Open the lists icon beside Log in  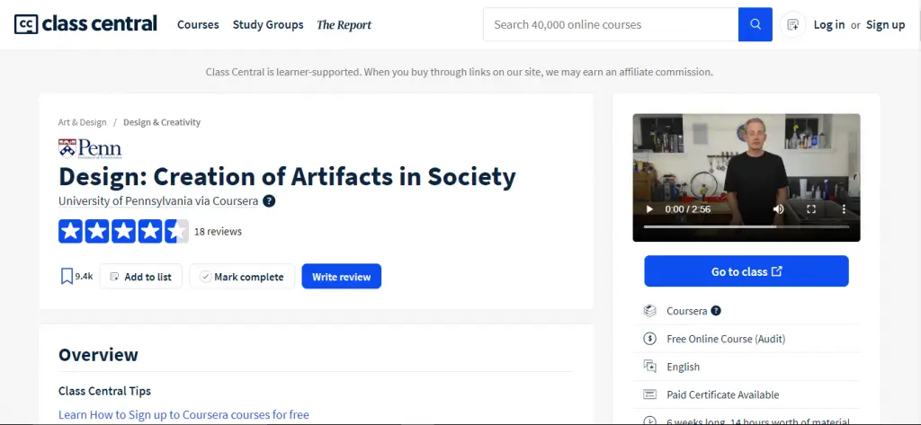[792, 25]
